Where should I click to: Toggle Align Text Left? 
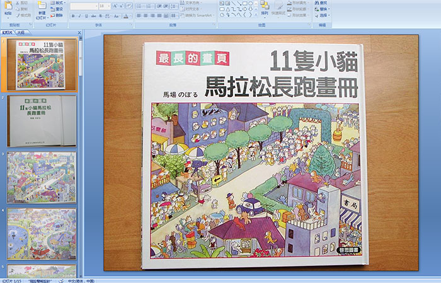tap(139, 16)
